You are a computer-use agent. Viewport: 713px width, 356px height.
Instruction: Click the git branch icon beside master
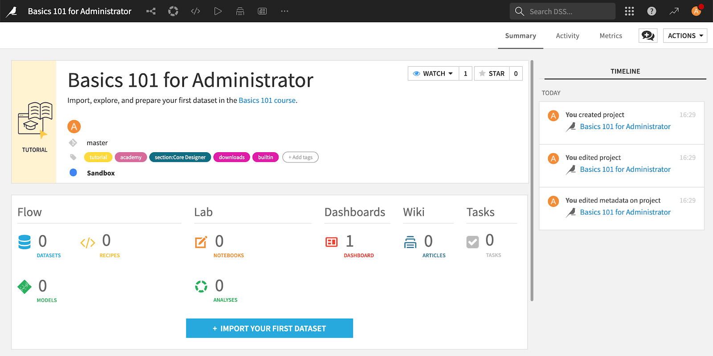(73, 143)
